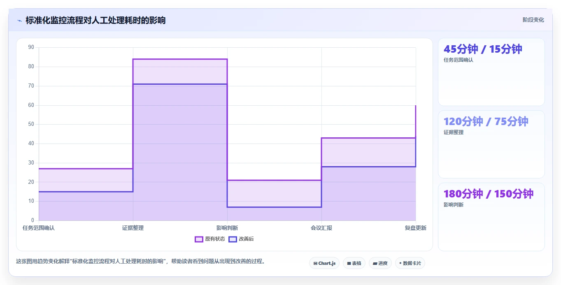
Task: Toggle the 改善后 legend item
Action: [241, 239]
